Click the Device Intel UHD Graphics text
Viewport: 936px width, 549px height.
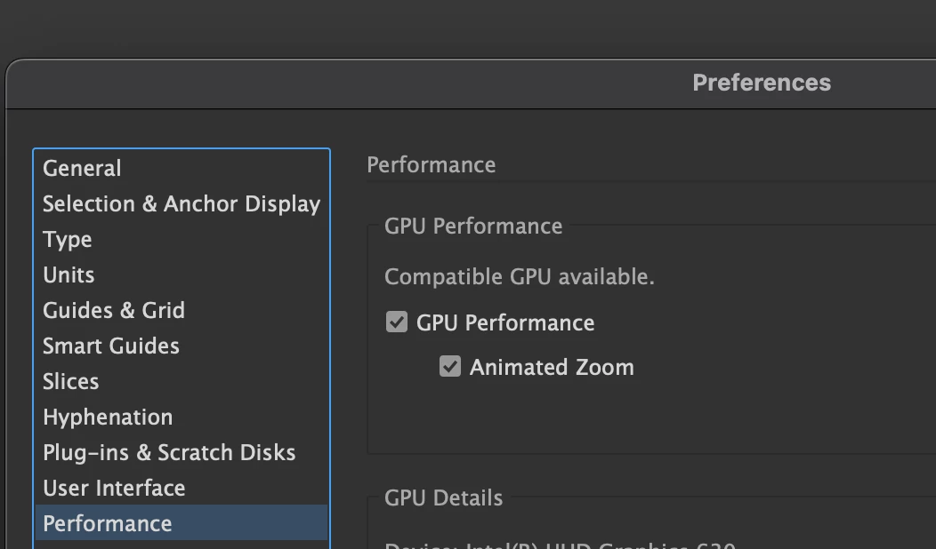560,544
